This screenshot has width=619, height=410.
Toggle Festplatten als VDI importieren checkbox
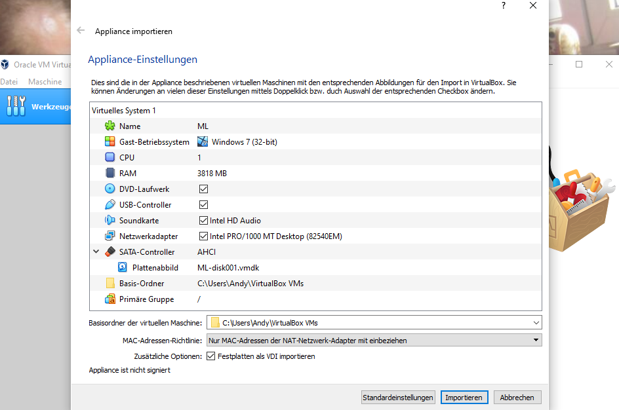click(x=210, y=356)
